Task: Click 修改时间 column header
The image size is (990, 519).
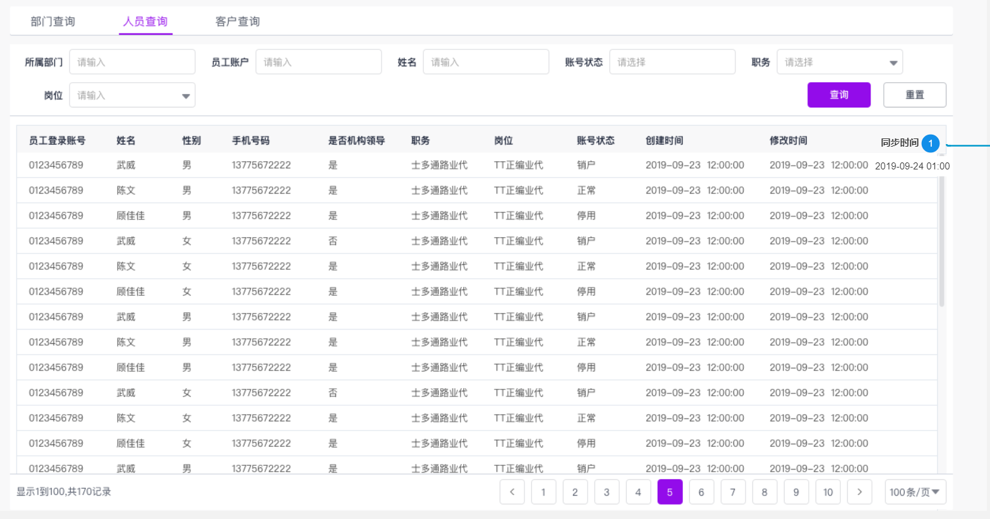Action: point(788,140)
